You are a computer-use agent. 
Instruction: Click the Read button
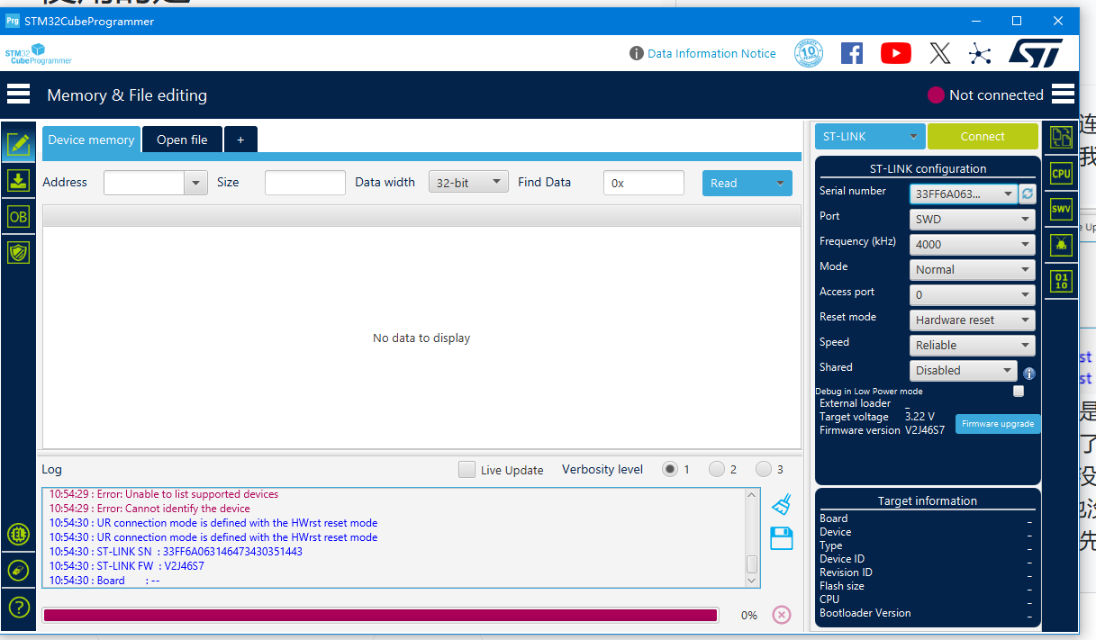pos(747,183)
